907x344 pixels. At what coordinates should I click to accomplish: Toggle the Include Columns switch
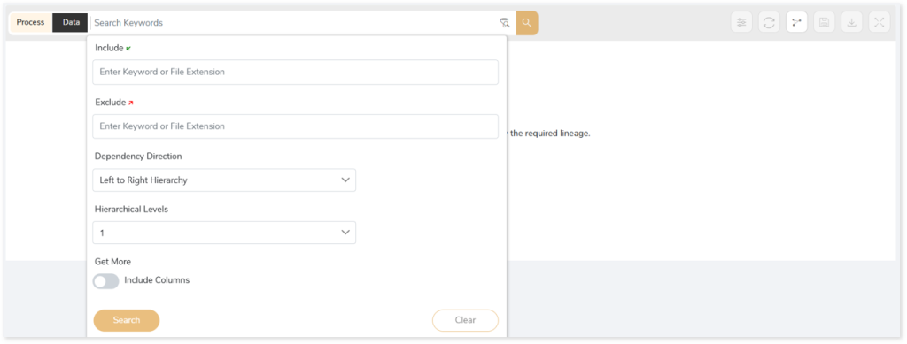point(106,281)
